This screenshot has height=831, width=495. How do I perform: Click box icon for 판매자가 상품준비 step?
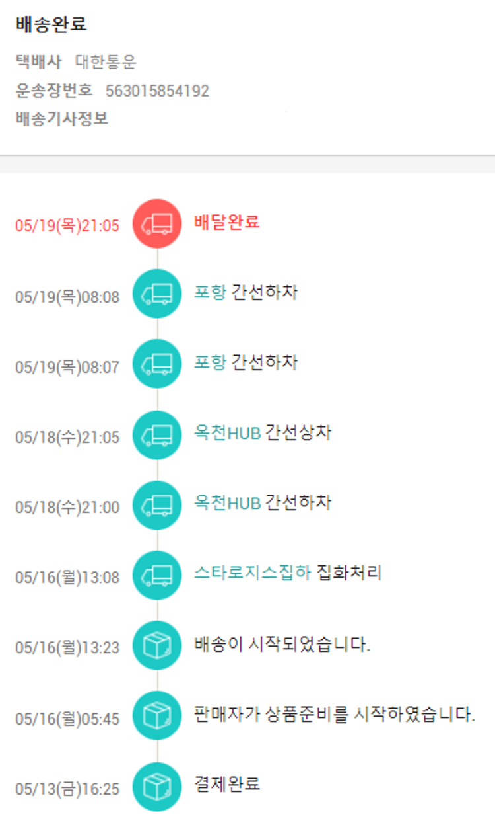point(157,716)
